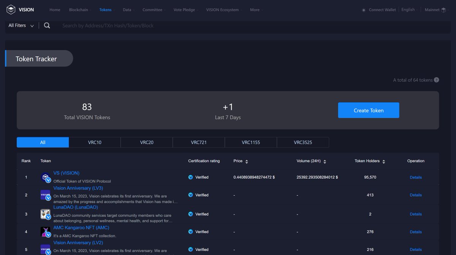Click the +1 Last 7 Days stat

point(228,111)
